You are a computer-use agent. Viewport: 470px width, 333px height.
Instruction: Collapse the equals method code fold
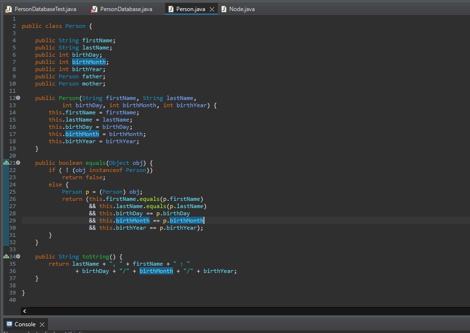point(18,163)
